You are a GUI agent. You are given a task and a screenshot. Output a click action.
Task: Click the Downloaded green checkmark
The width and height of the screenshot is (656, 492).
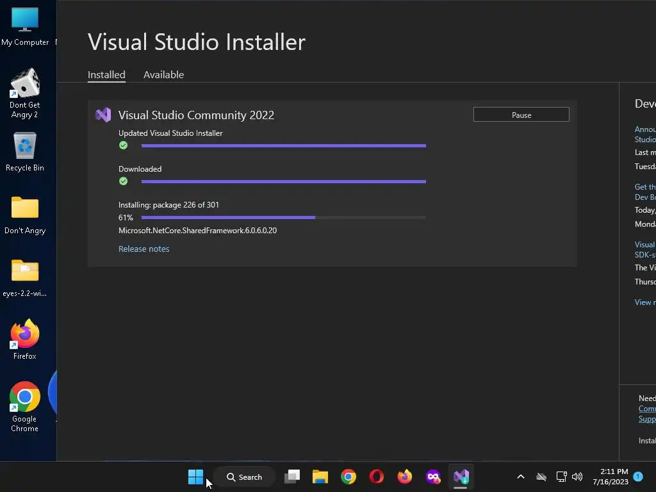point(123,181)
